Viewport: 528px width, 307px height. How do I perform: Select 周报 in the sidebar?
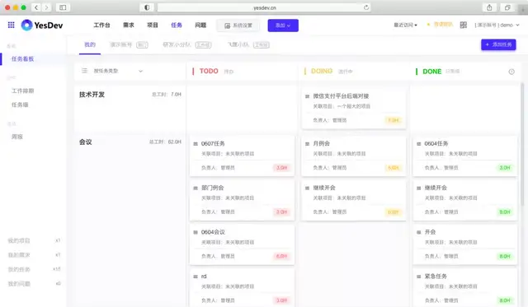pos(17,137)
